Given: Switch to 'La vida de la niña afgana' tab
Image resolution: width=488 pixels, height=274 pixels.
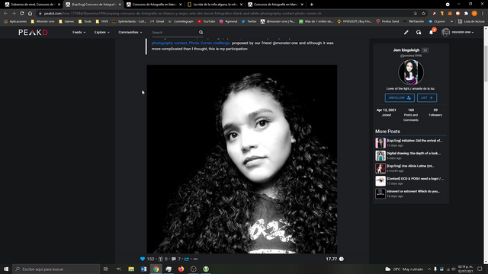Looking at the screenshot, I should (215, 5).
